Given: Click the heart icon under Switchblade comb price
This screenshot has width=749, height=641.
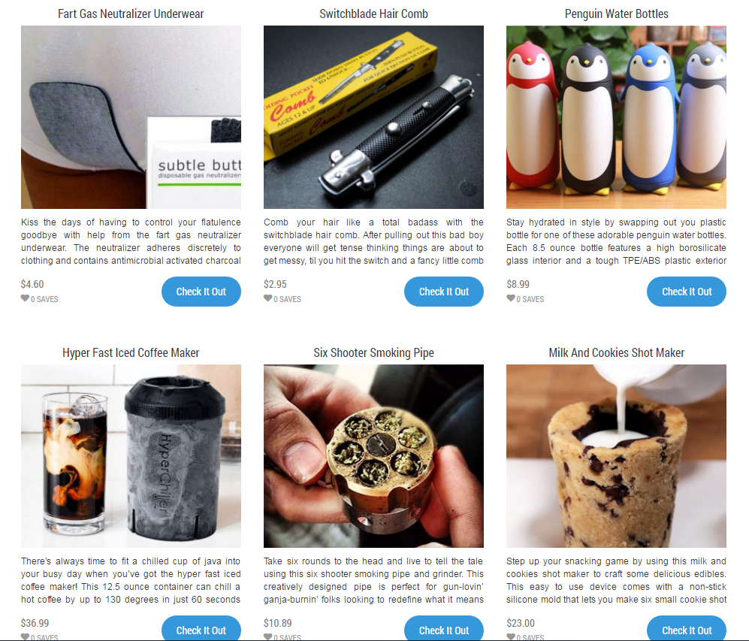Looking at the screenshot, I should pos(267,298).
